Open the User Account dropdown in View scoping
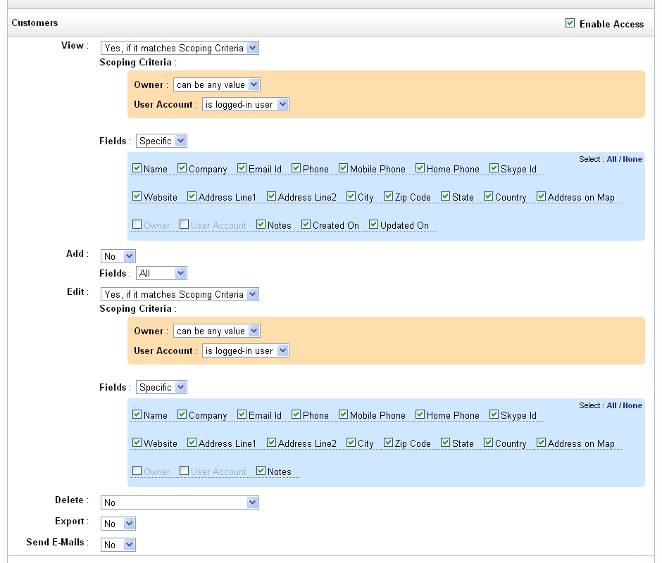662x563 pixels. pos(283,103)
